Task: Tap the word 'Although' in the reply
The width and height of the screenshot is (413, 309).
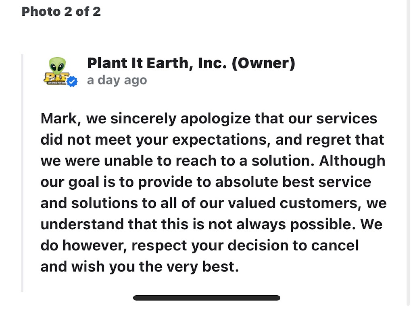Action: point(353,161)
